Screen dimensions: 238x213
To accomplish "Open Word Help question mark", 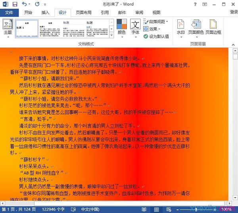I will click(x=195, y=4).
